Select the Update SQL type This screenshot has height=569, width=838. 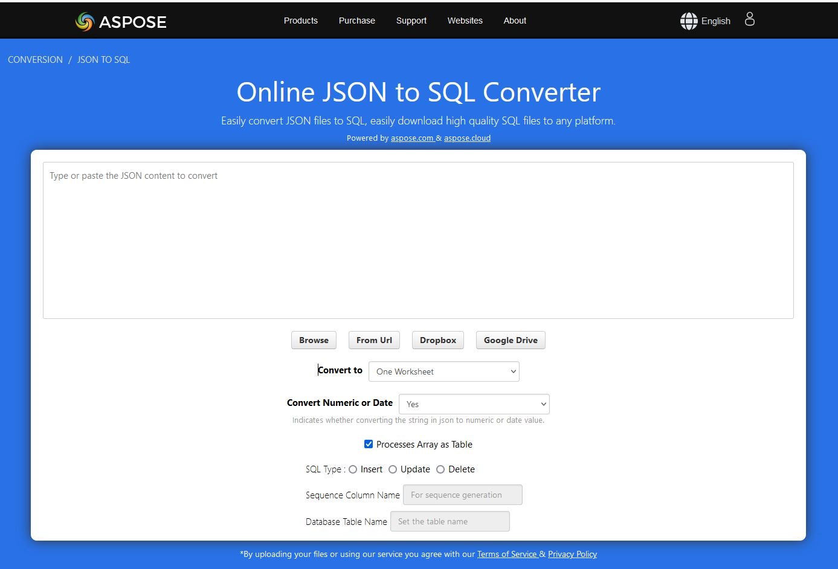393,469
